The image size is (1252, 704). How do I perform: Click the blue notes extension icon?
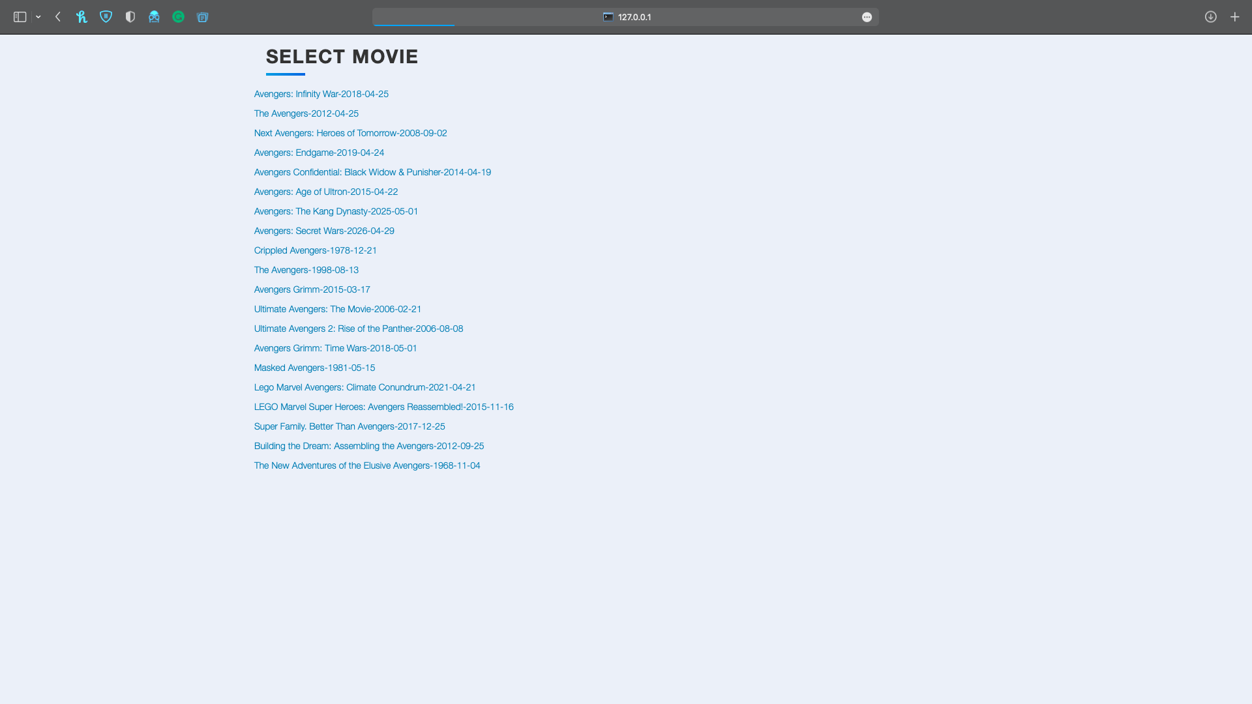click(202, 17)
